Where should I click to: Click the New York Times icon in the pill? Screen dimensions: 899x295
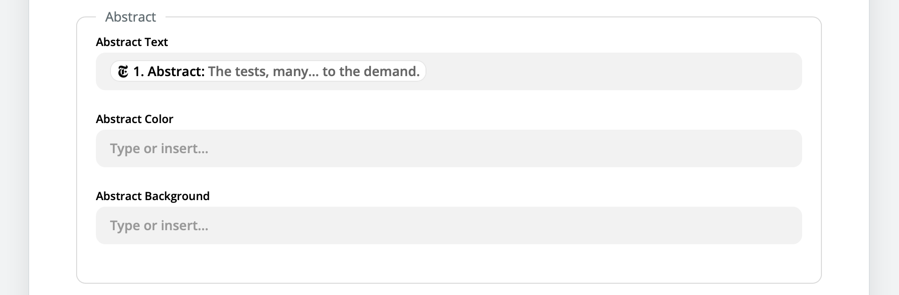pyautogui.click(x=123, y=71)
